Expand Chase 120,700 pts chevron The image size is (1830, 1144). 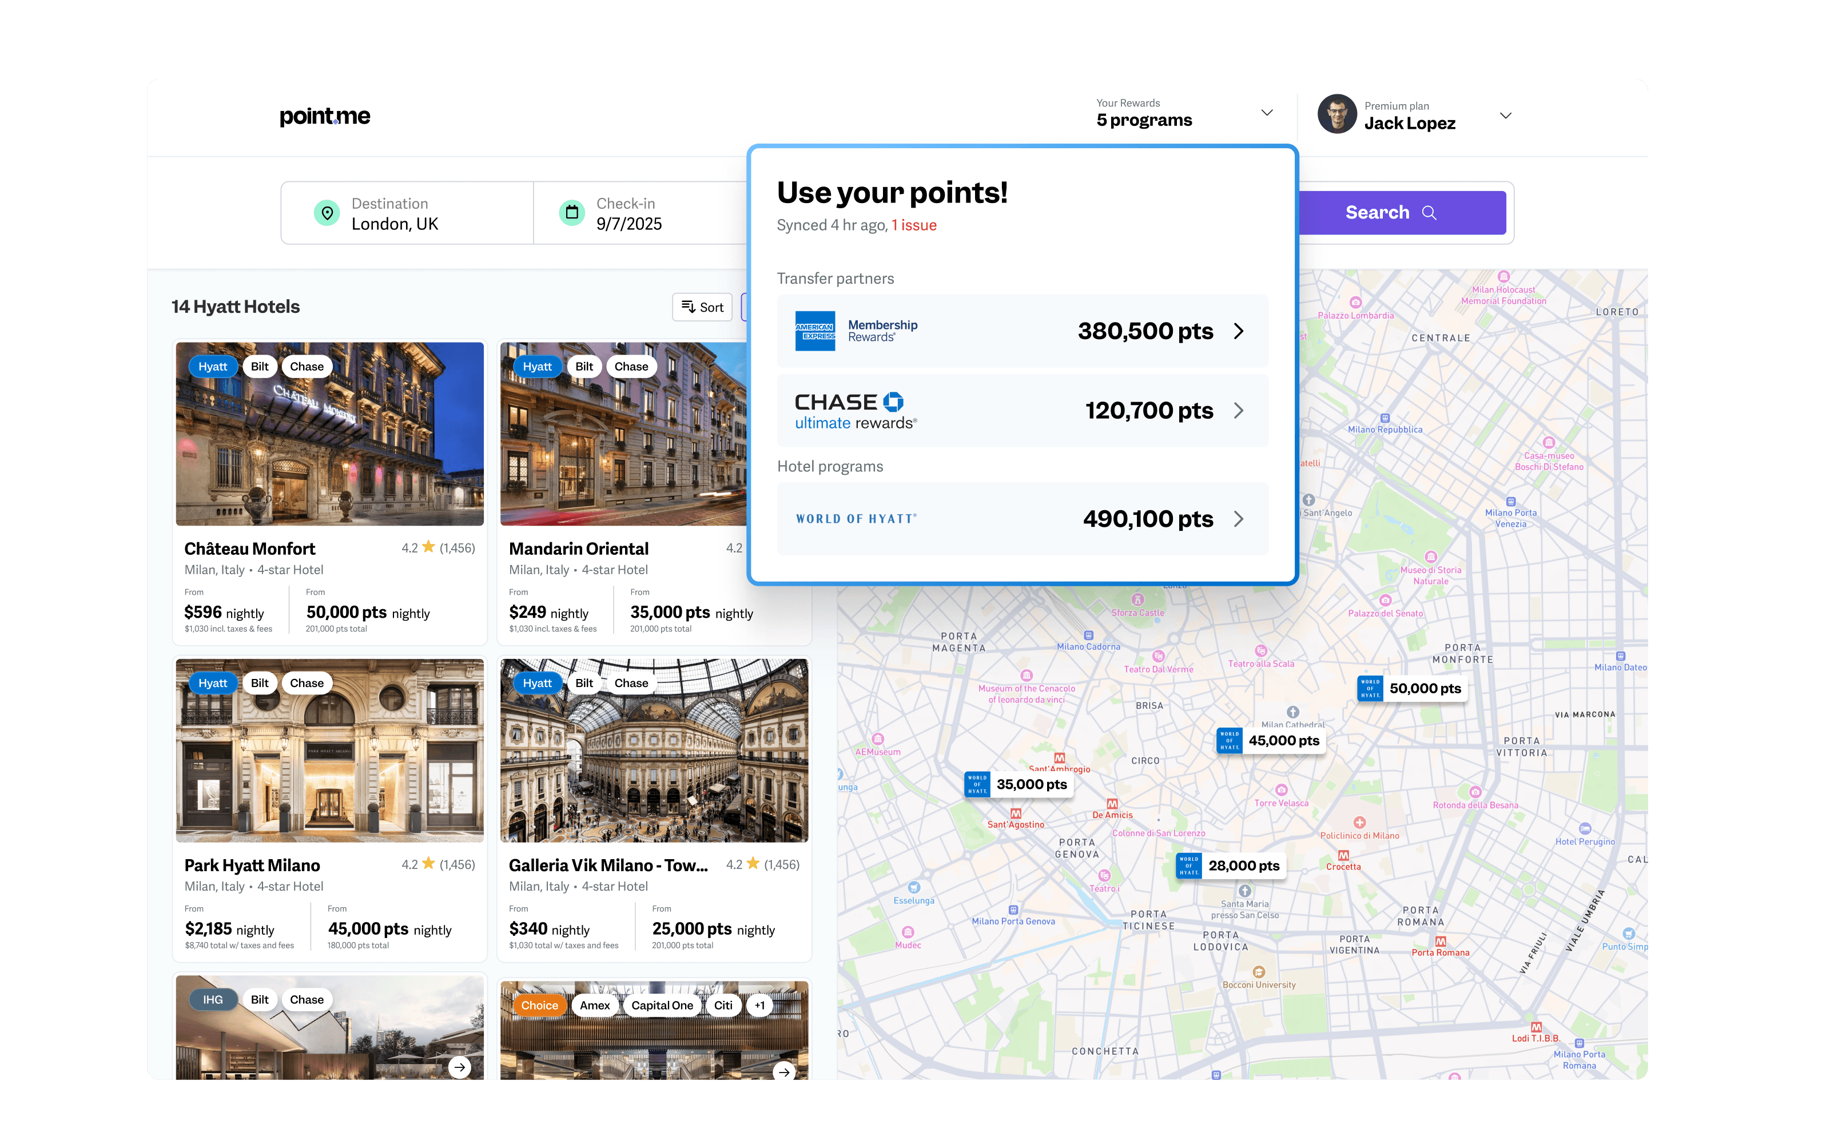point(1239,411)
